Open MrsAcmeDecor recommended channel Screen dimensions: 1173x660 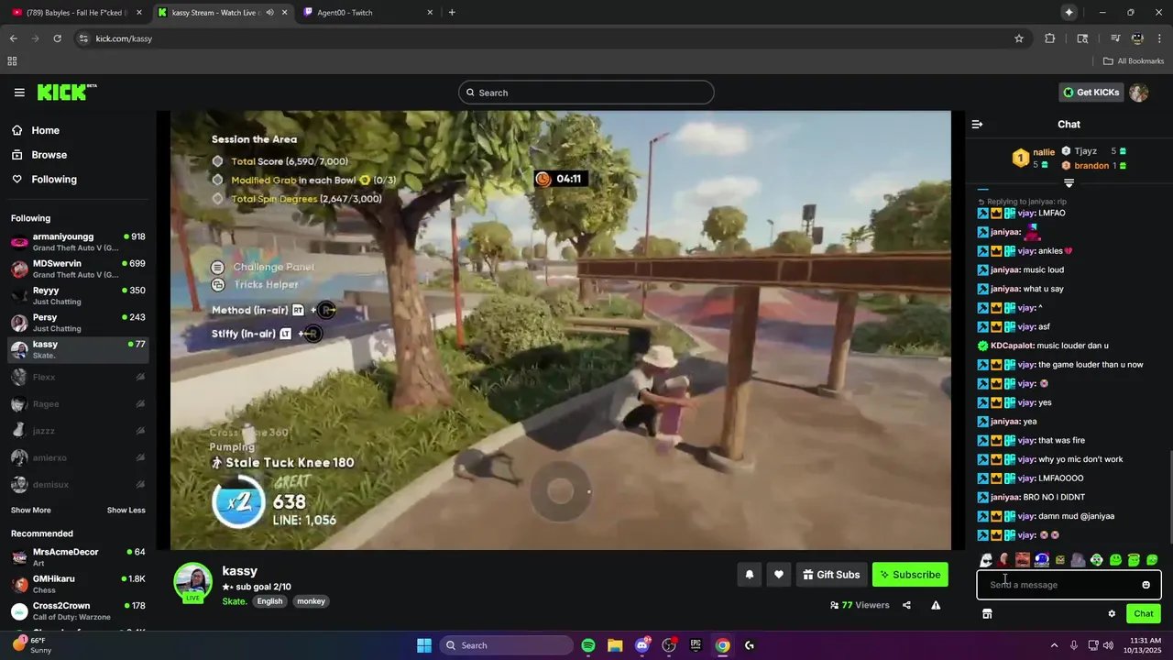point(78,557)
